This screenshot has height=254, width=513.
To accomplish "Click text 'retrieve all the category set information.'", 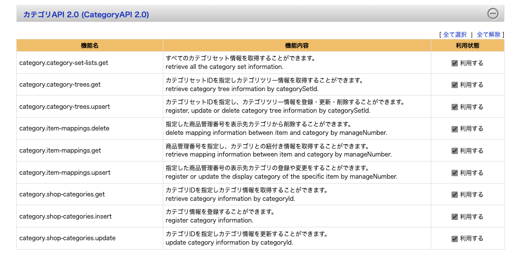I will 224,67.
